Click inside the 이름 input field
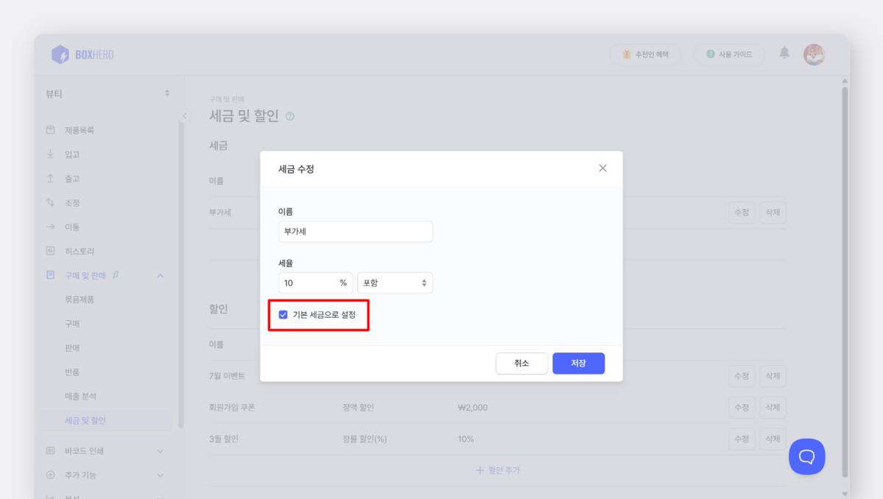Viewport: 883px width, 499px height. (355, 231)
